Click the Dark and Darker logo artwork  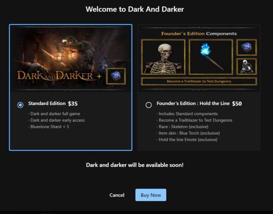56,76
